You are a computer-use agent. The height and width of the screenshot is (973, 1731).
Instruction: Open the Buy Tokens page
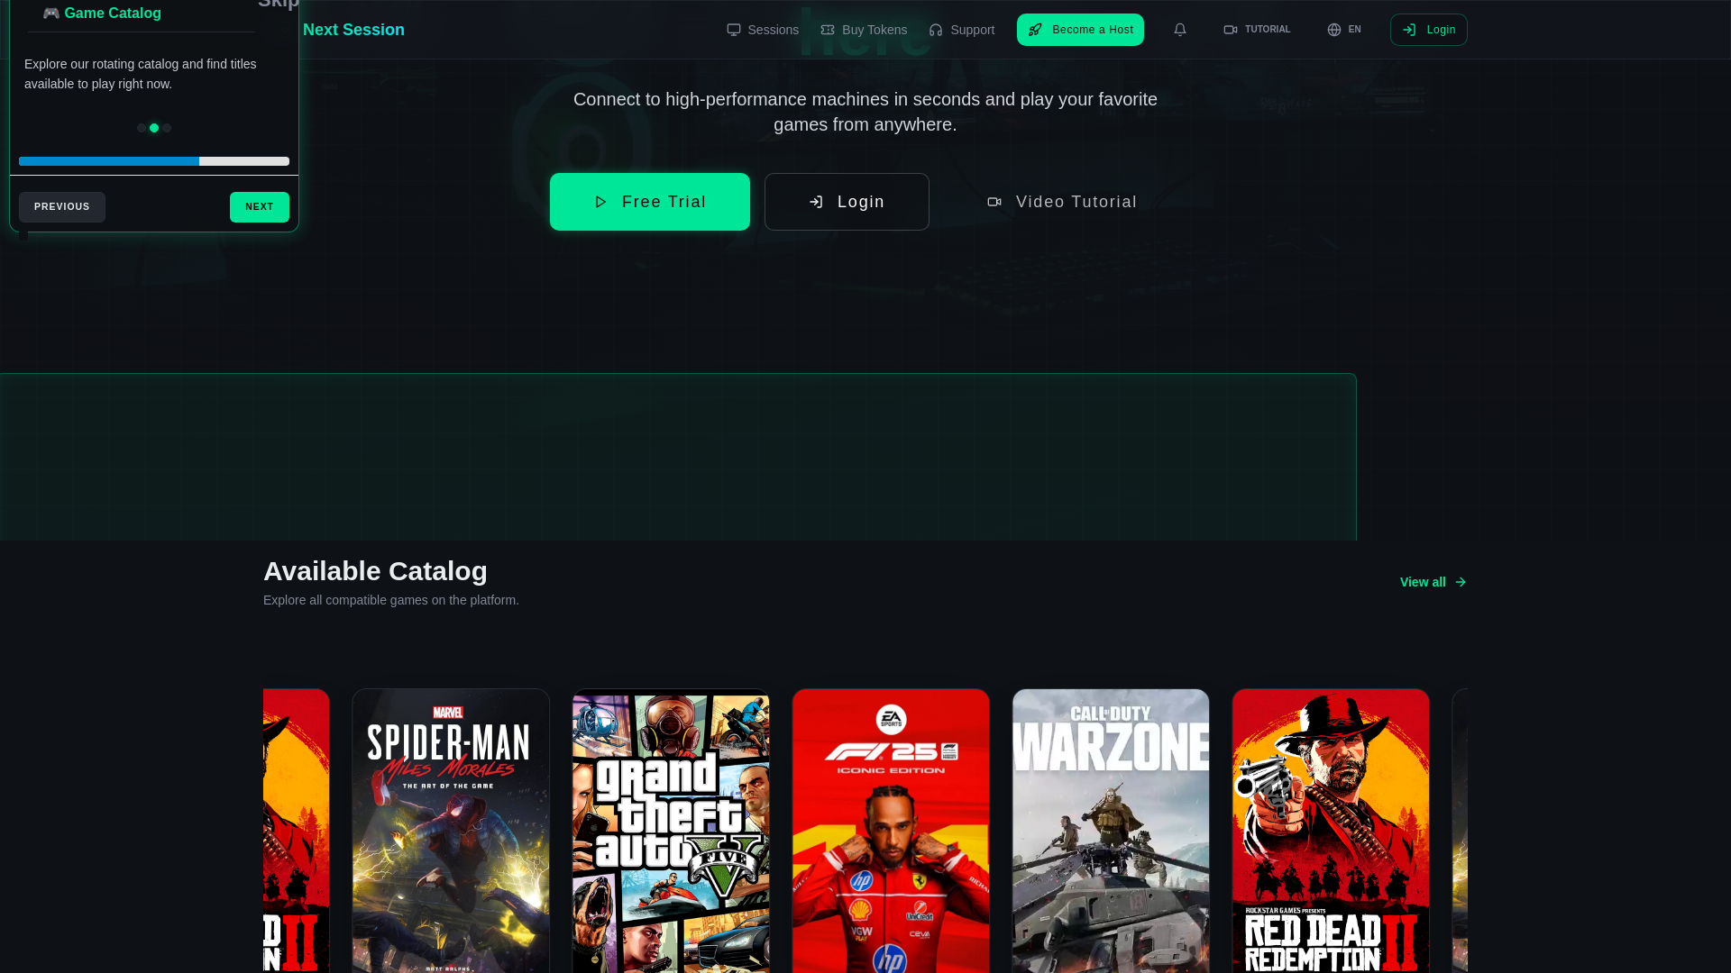(864, 30)
